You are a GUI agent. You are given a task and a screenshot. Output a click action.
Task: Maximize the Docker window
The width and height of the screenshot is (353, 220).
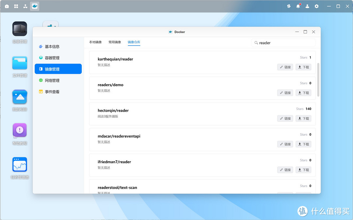point(305,32)
